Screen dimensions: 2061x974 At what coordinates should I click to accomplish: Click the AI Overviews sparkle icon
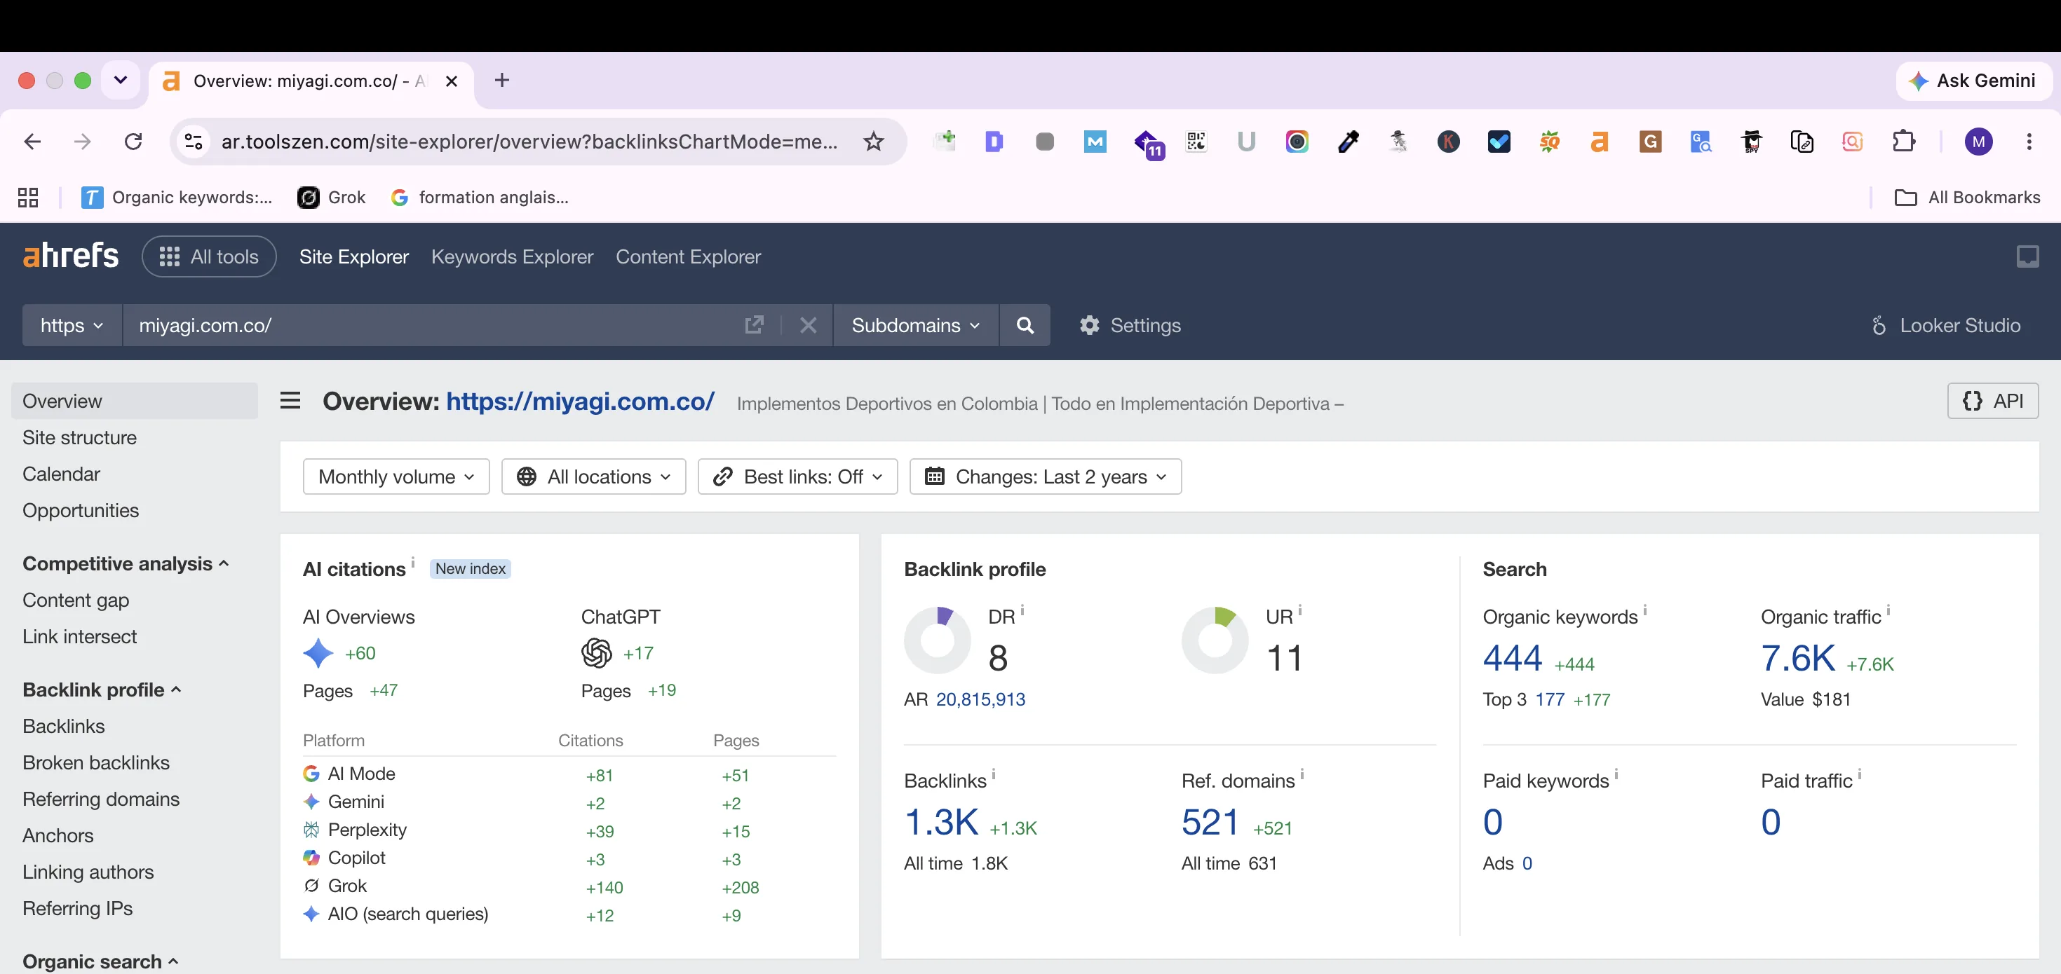coord(318,653)
